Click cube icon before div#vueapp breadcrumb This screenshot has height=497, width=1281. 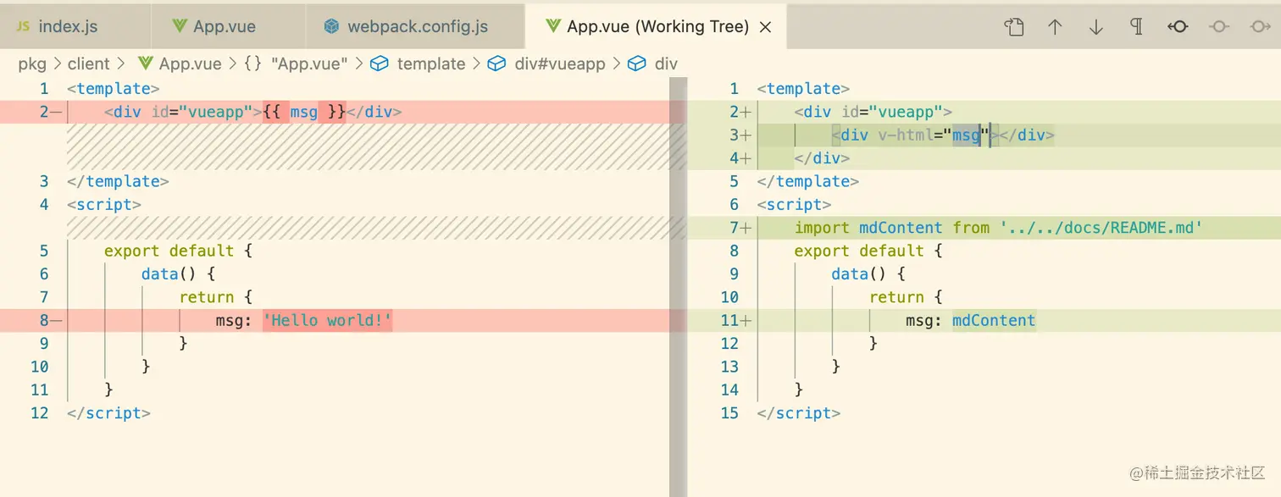(497, 64)
